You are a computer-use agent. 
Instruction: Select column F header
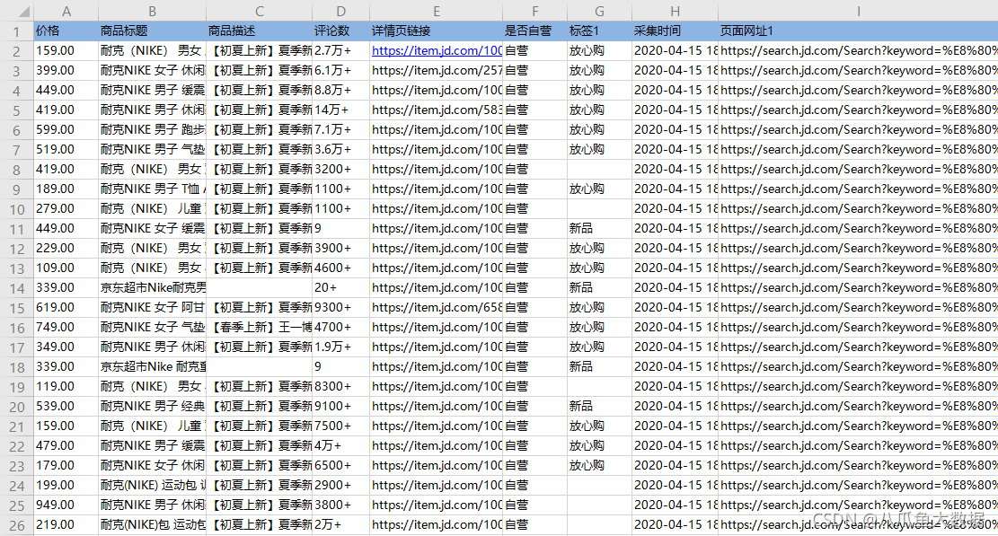pyautogui.click(x=534, y=11)
